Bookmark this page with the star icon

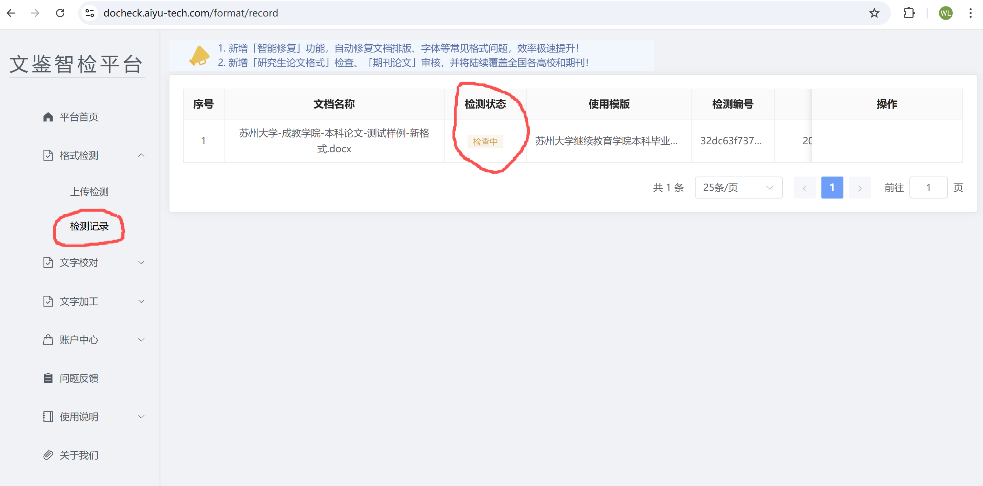[874, 13]
